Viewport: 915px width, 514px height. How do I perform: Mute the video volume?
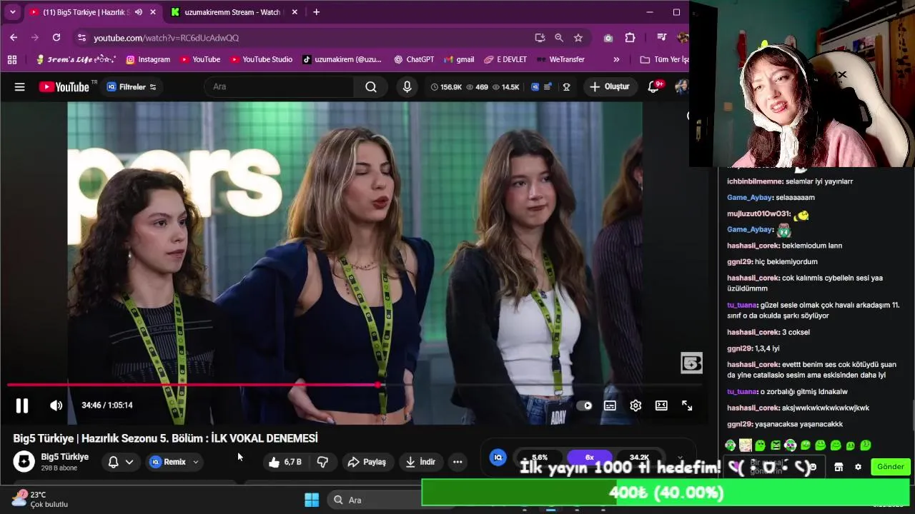[56, 405]
